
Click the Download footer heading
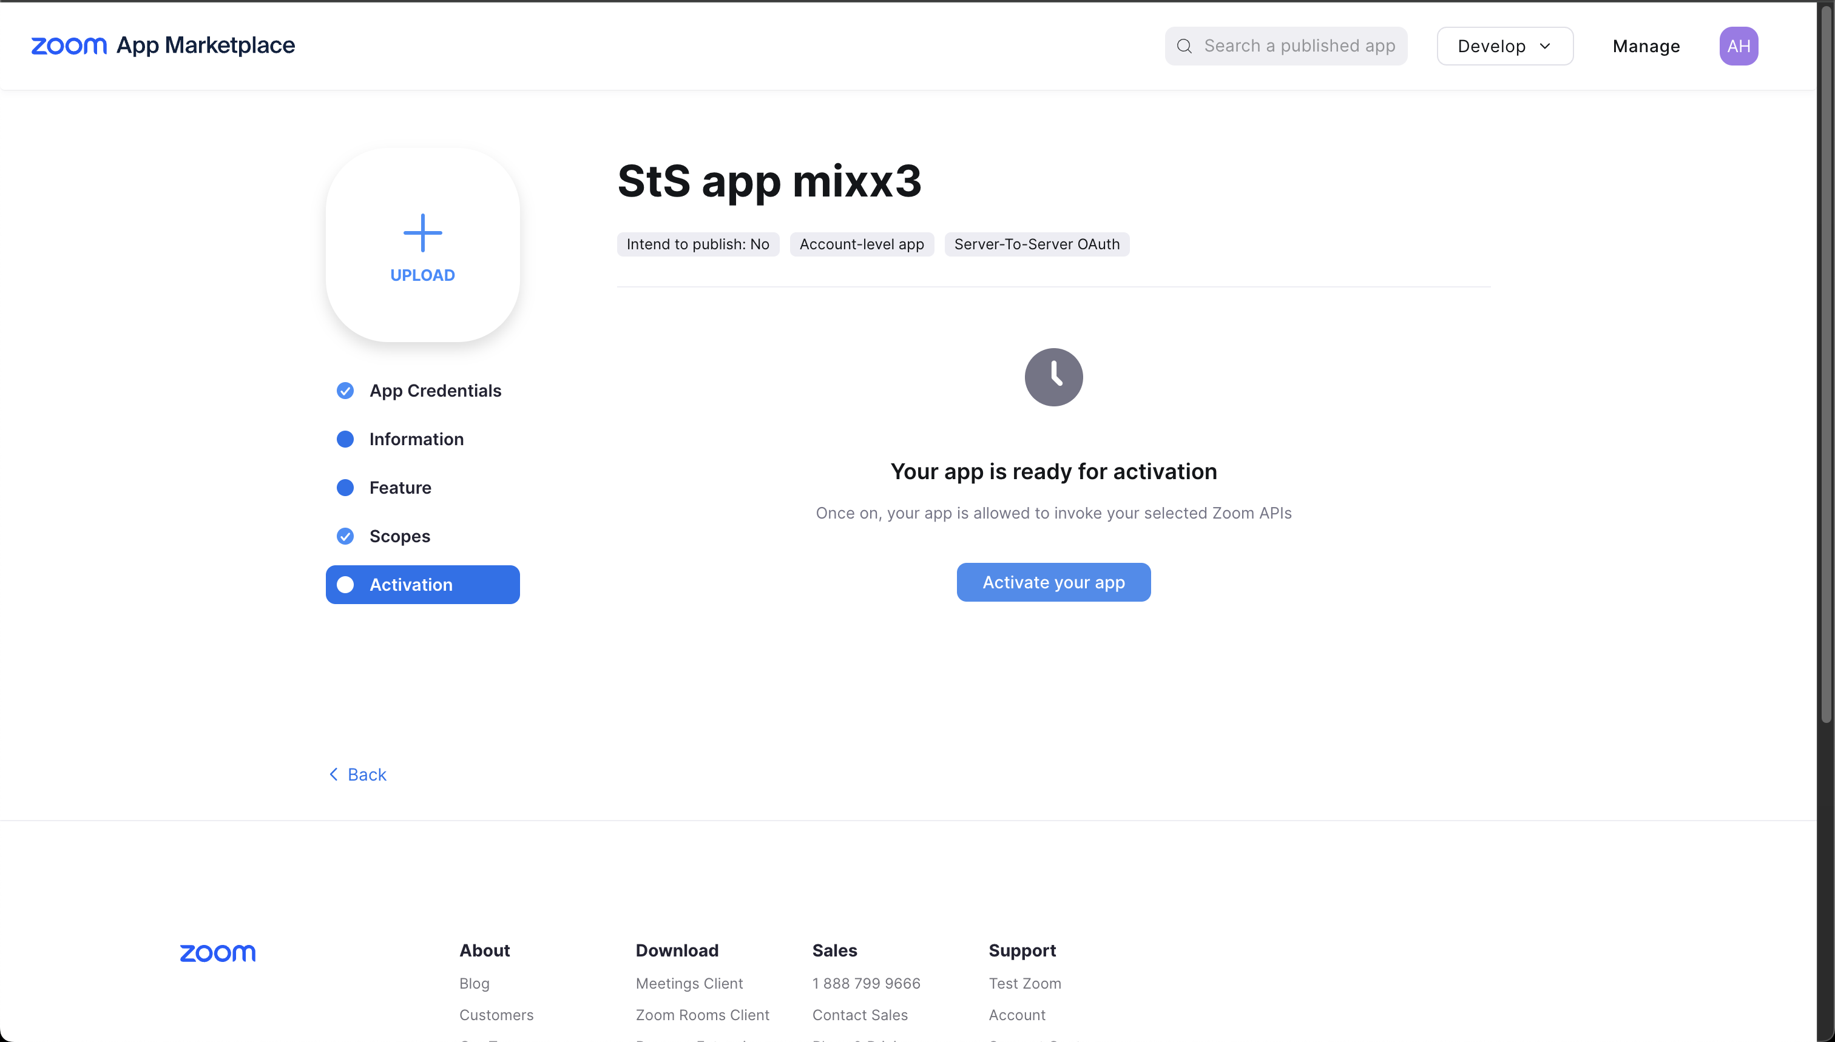click(x=677, y=950)
